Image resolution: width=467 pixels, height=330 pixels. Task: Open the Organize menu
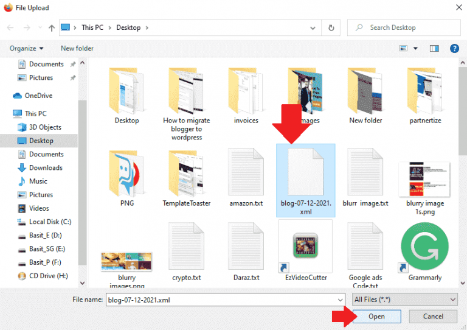[x=27, y=48]
